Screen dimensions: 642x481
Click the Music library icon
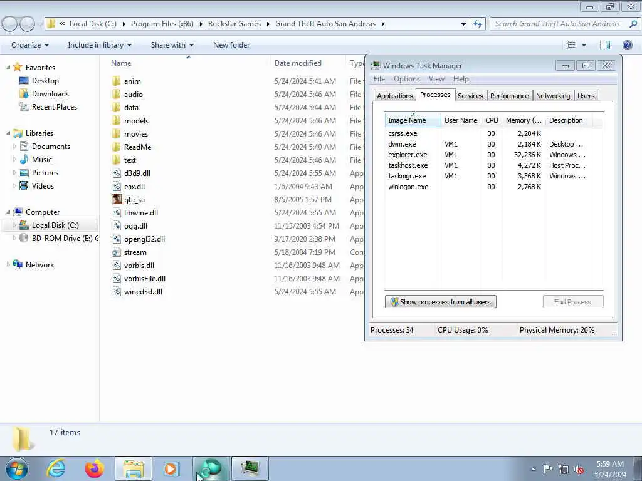(x=24, y=159)
